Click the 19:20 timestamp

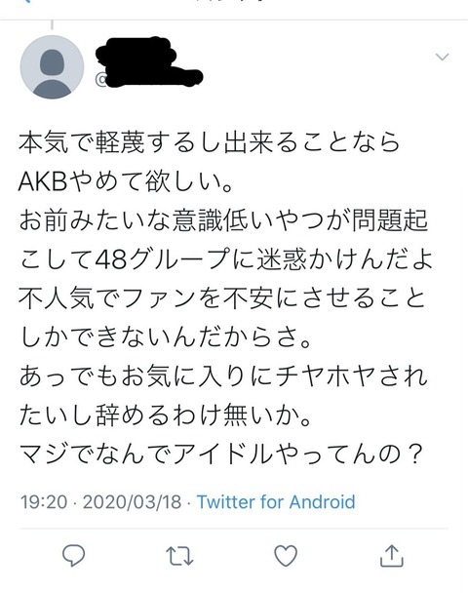coord(44,502)
